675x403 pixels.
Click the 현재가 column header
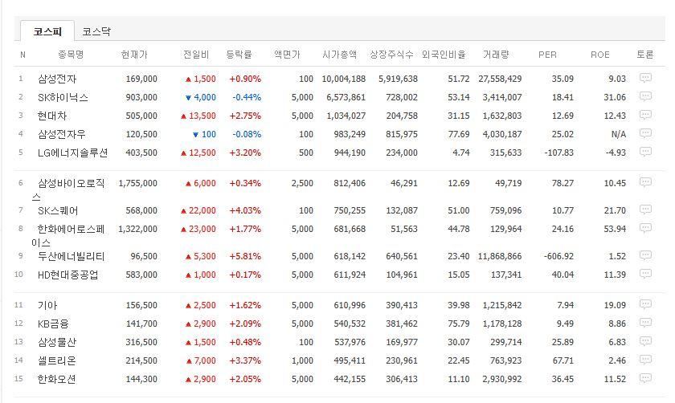click(x=134, y=55)
